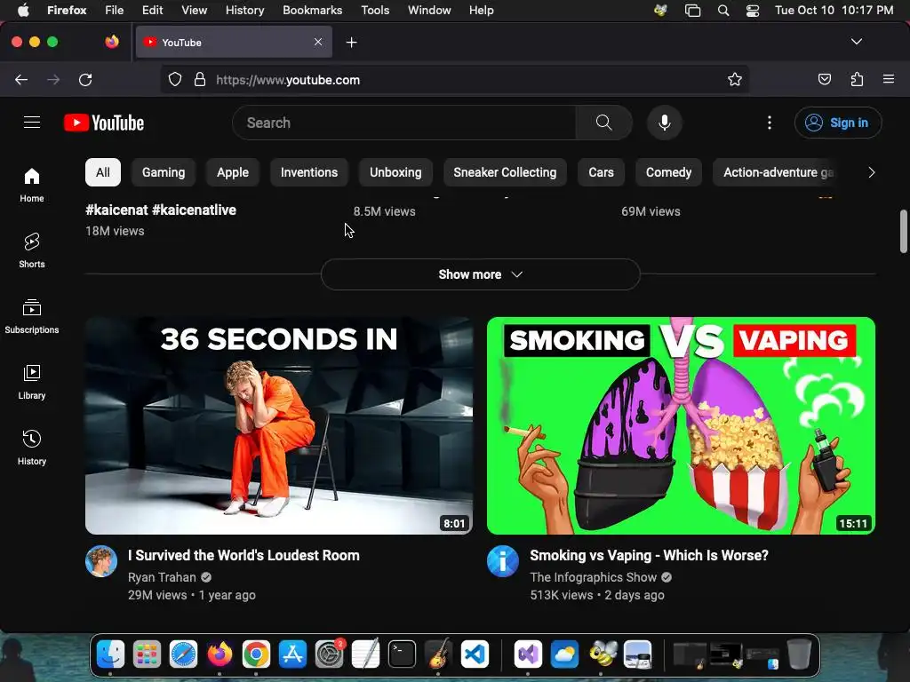The image size is (910, 682).
Task: Open YouTube settings three-dot menu
Action: click(x=769, y=123)
